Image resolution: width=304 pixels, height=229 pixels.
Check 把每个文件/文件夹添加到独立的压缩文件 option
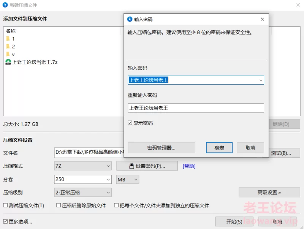click(116, 205)
